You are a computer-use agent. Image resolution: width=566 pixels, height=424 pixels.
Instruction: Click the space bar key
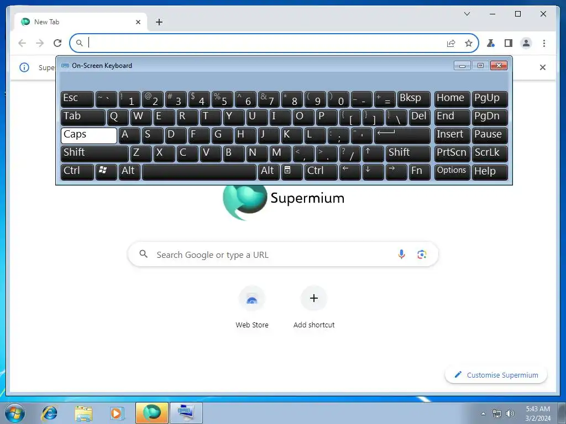[x=199, y=172]
